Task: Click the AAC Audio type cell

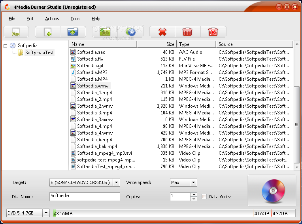Action: point(191,52)
